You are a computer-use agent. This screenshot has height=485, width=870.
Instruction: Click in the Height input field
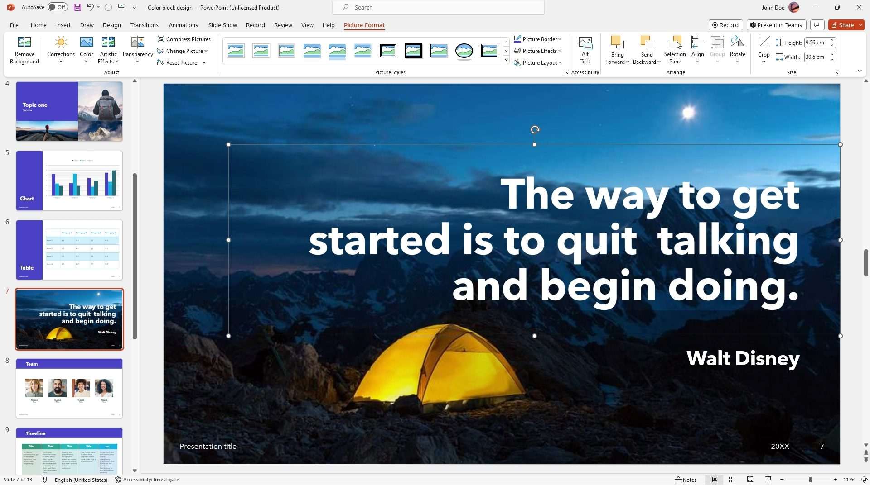(816, 43)
